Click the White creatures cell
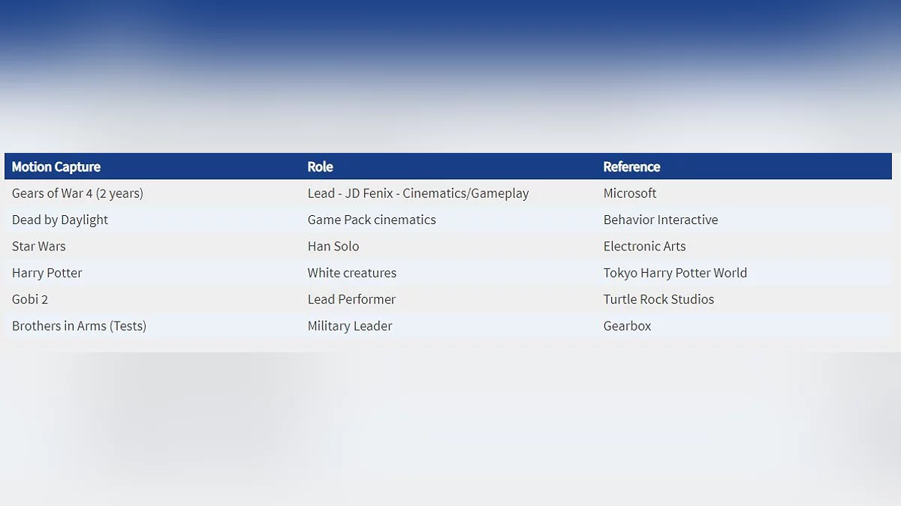 [x=448, y=273]
